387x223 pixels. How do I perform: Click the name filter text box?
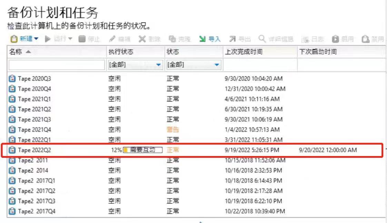(57, 65)
